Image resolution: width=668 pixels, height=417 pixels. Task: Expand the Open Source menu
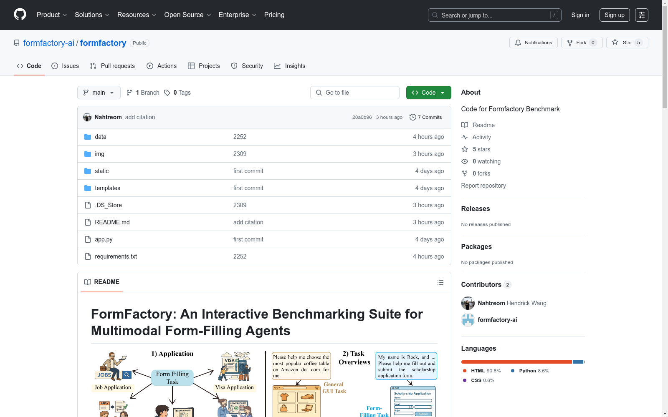(188, 15)
